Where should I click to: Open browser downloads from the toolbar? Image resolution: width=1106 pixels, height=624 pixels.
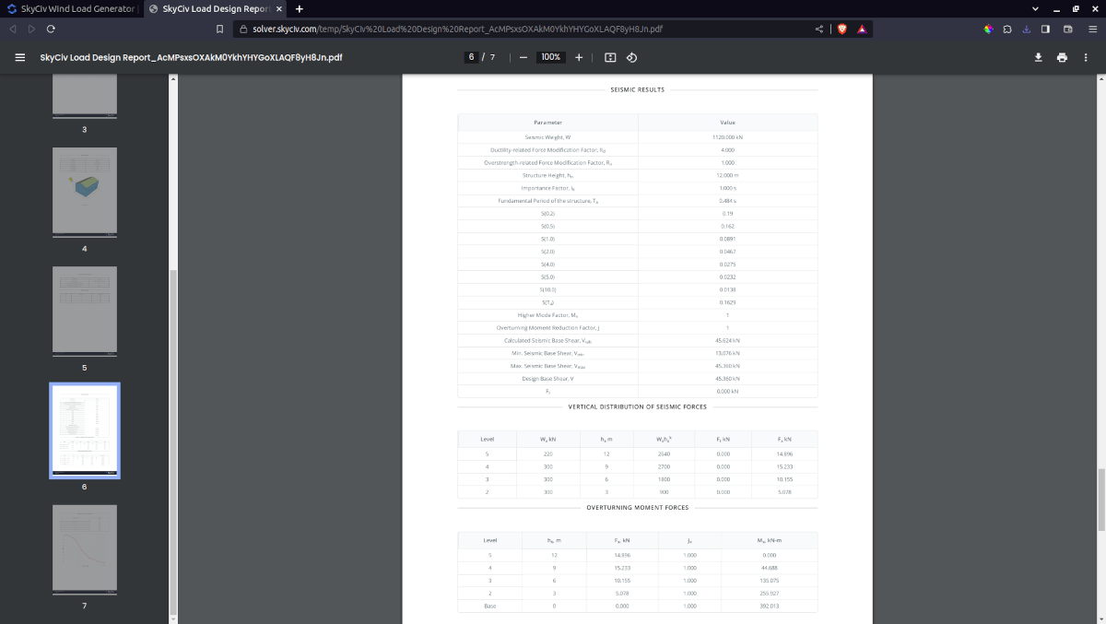[1026, 29]
